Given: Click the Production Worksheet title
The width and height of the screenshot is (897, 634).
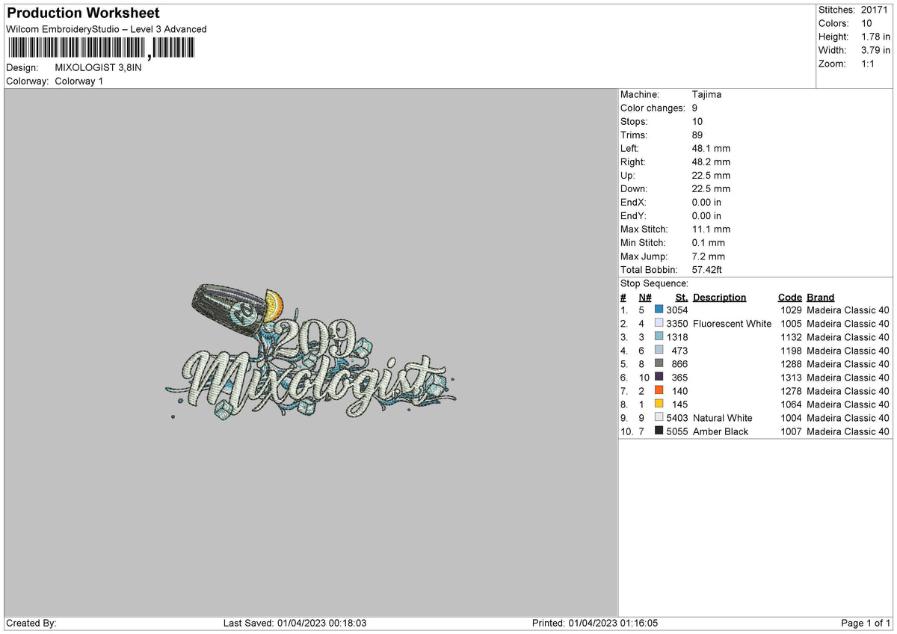Looking at the screenshot, I should 83,13.
